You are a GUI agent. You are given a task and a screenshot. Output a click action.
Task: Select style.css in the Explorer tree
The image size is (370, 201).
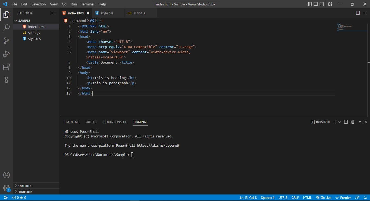pos(36,39)
